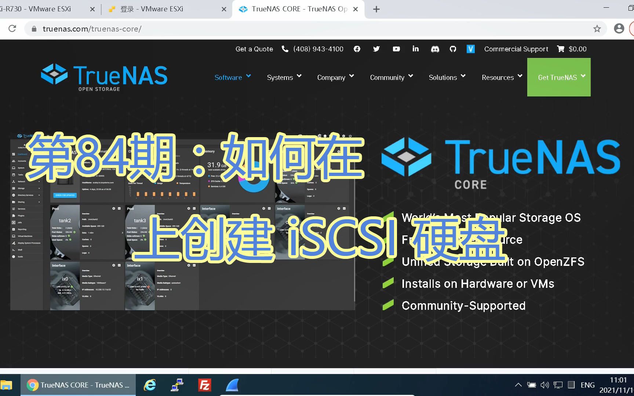Open IME input mode tray icon
The width and height of the screenshot is (634, 396).
pos(571,385)
